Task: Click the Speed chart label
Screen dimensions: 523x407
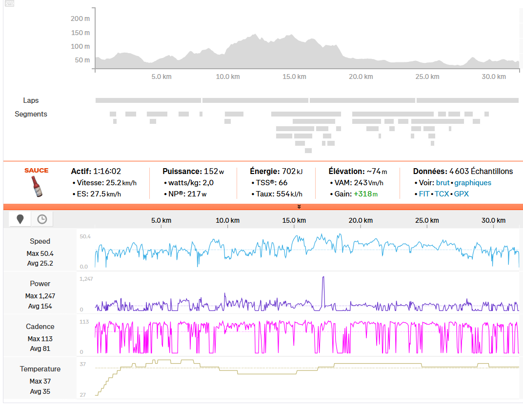Action: pos(40,241)
